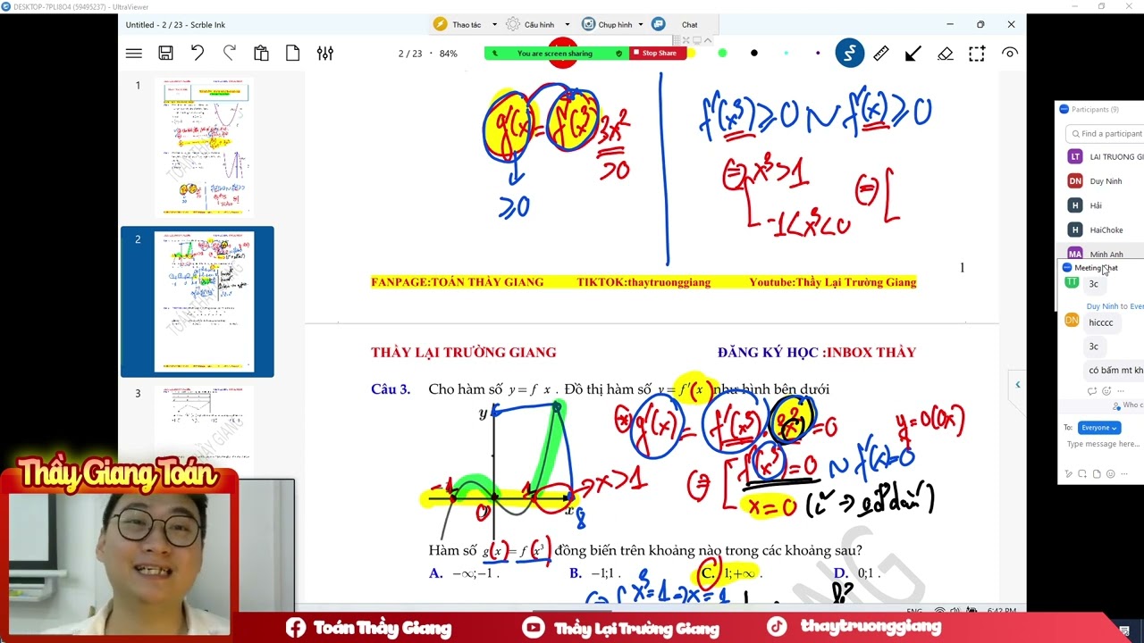Collapse the side panel chevron arrow

1017,385
